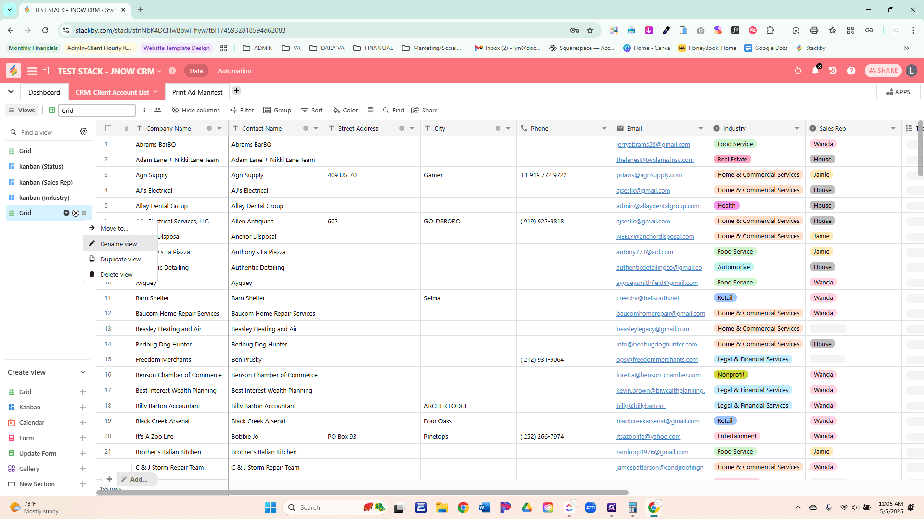Viewport: 924px width, 519px height.
Task: Open email link pdavis@agrisupply.com
Action: [649, 175]
